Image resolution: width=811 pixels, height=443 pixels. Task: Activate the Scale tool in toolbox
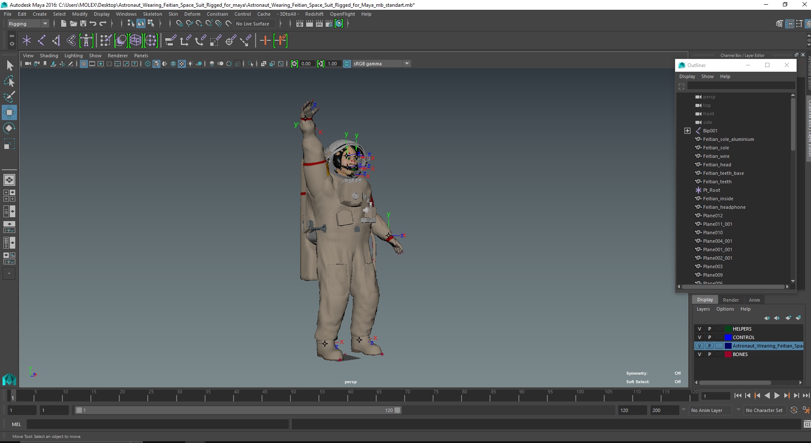coord(9,144)
